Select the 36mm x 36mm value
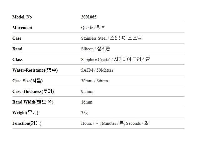 point(94,81)
